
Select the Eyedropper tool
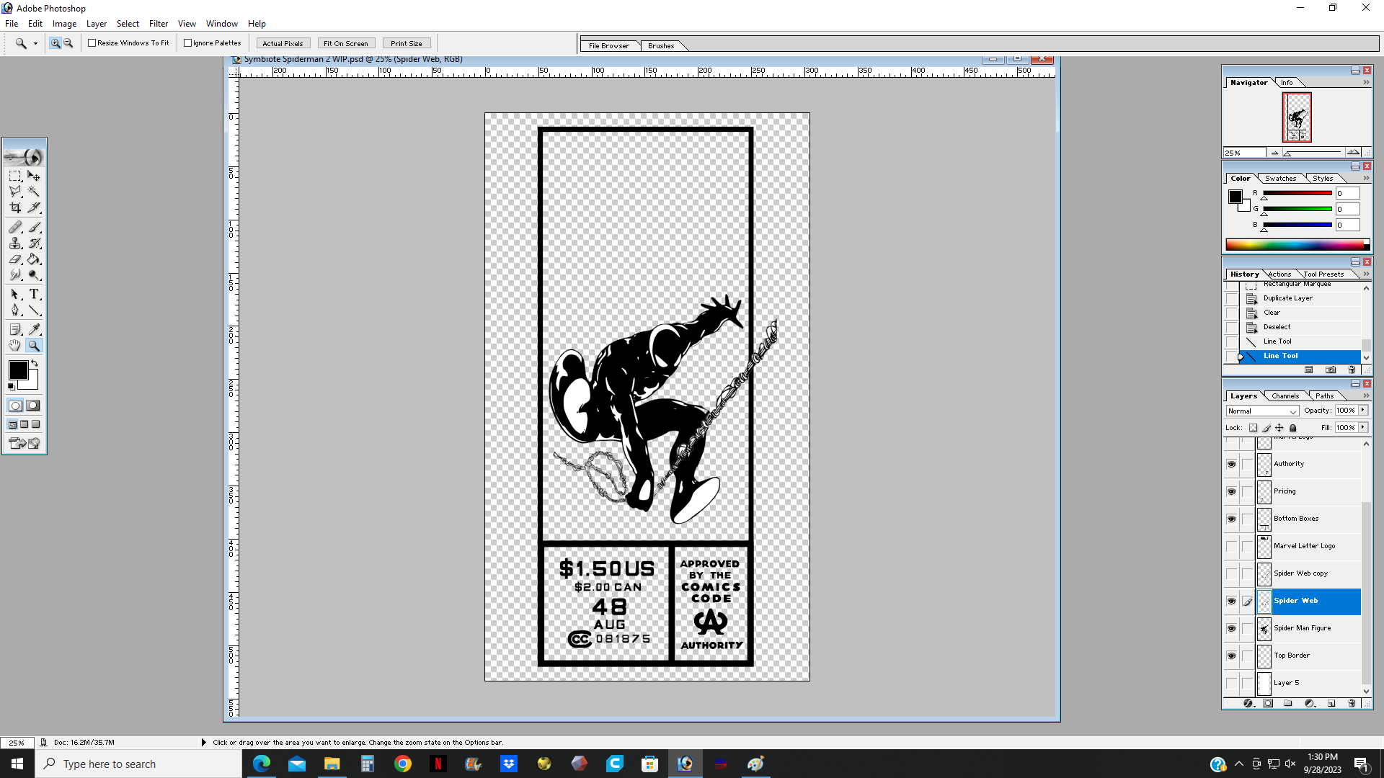coord(34,329)
